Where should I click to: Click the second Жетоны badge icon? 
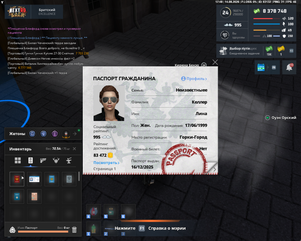43,134
